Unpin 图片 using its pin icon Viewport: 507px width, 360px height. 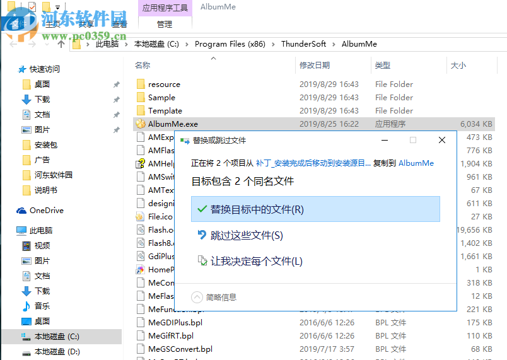117,131
